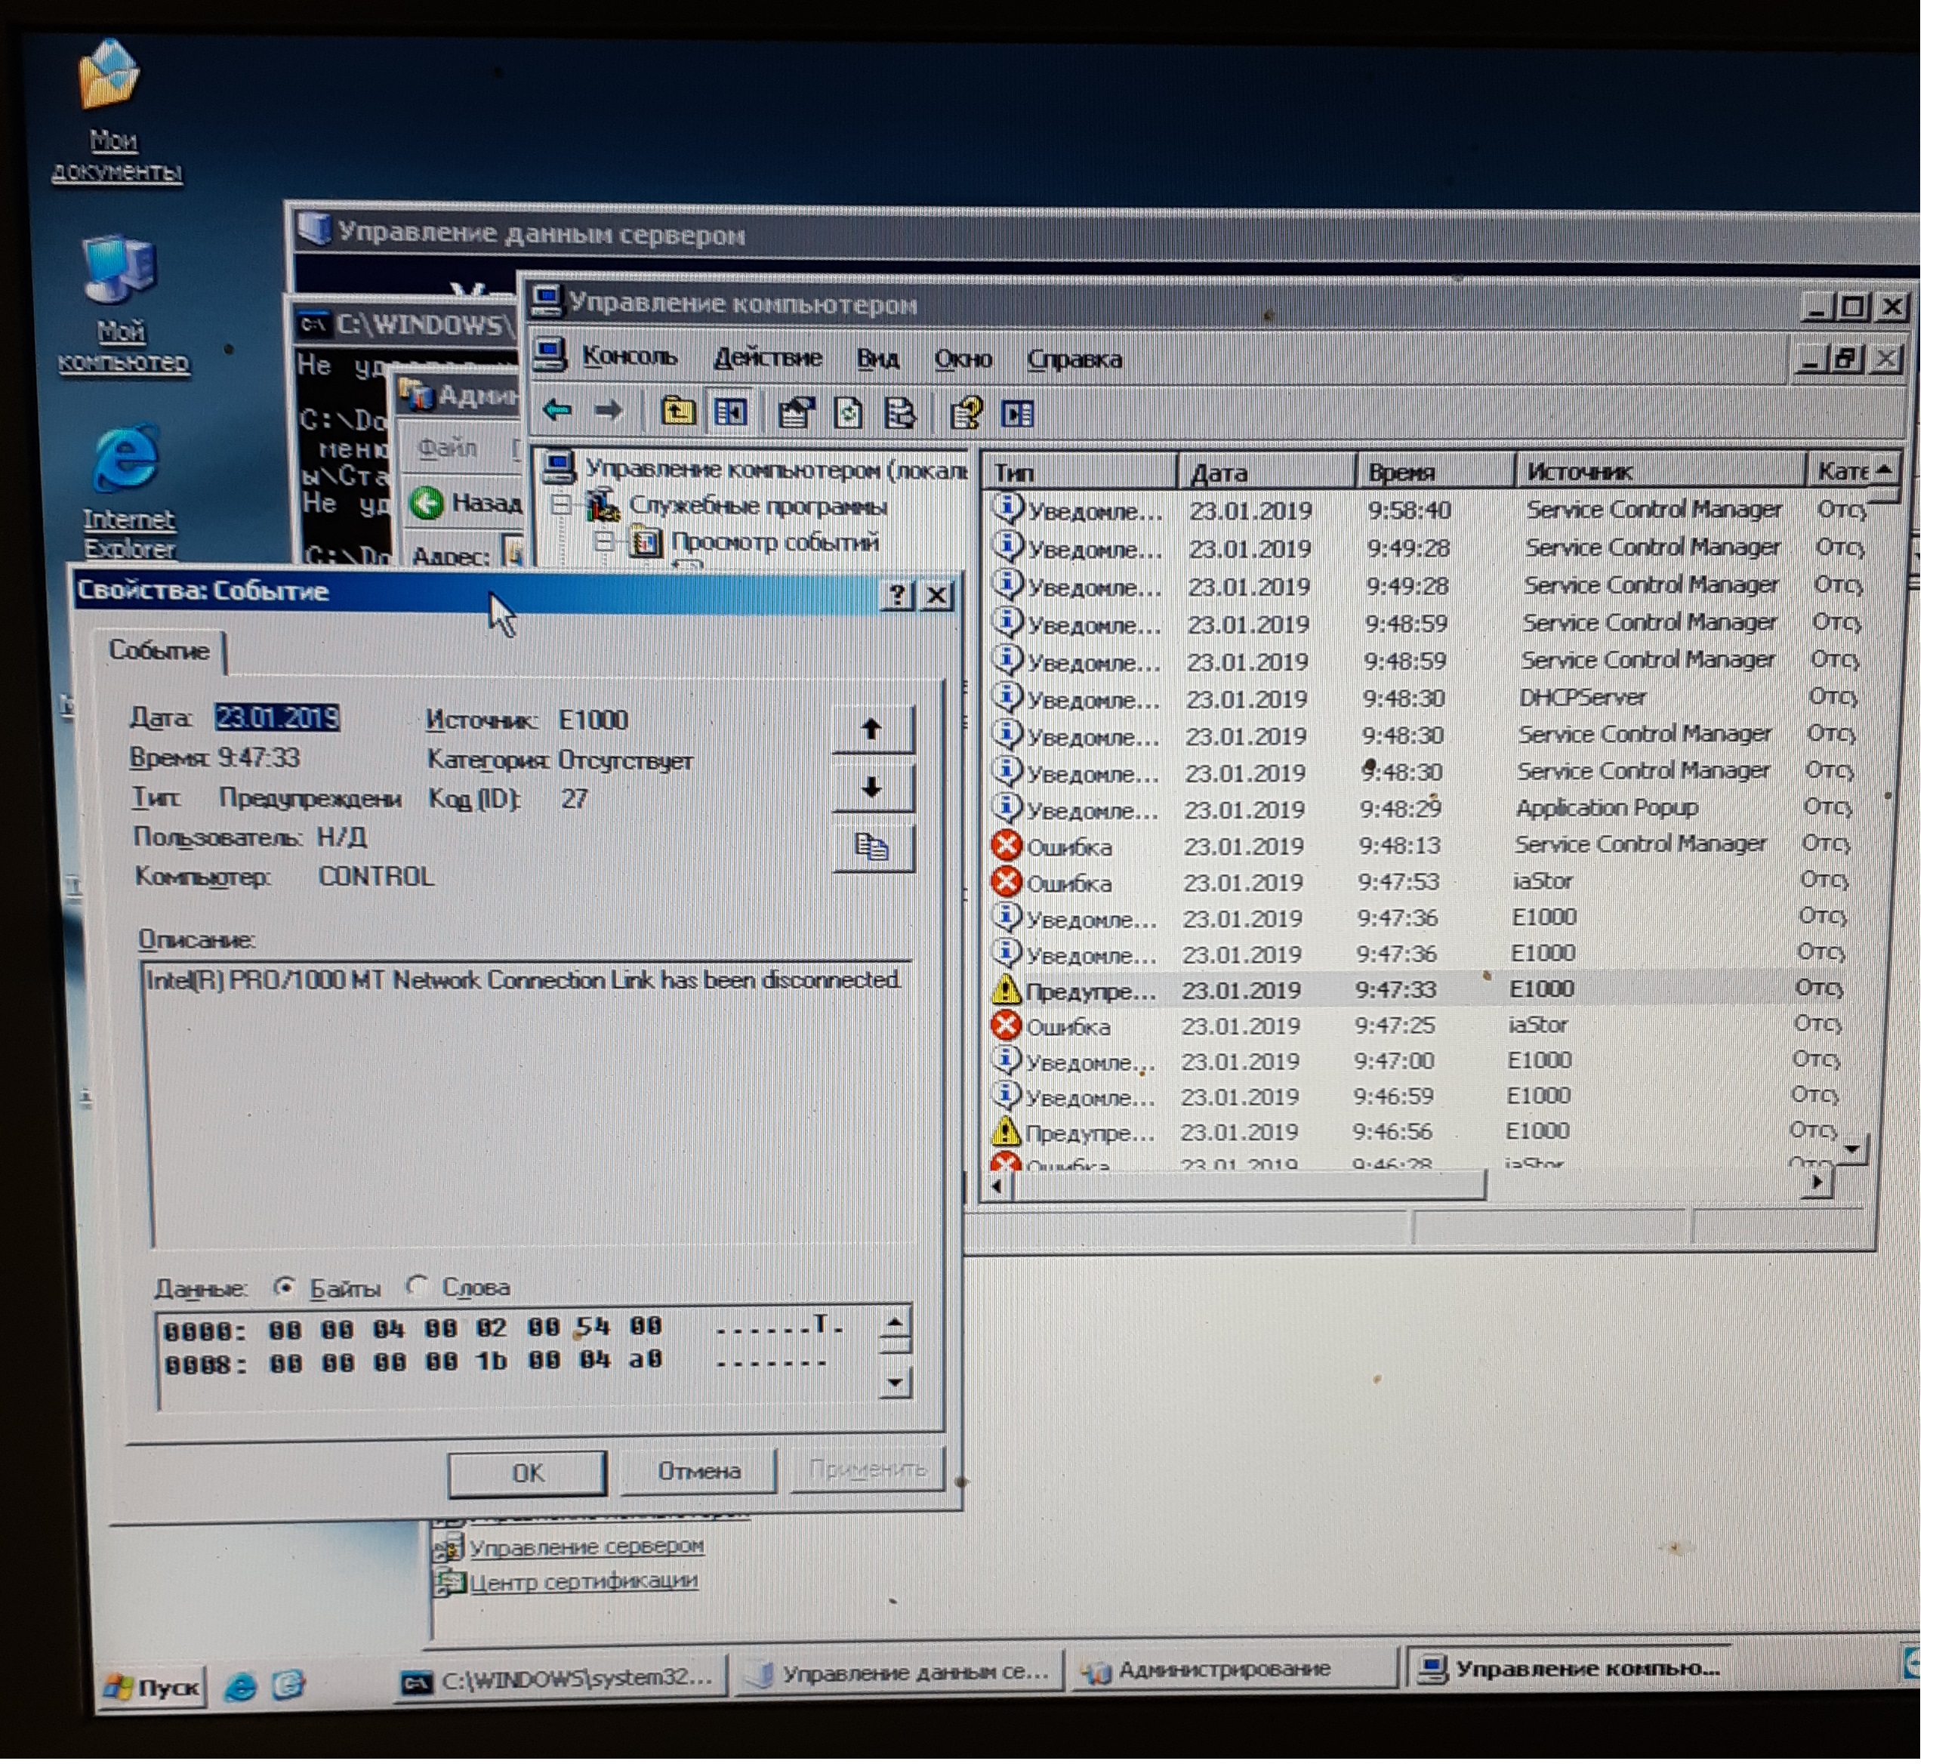This screenshot has width=1933, height=1764.
Task: Open the Справка menu
Action: point(1074,359)
